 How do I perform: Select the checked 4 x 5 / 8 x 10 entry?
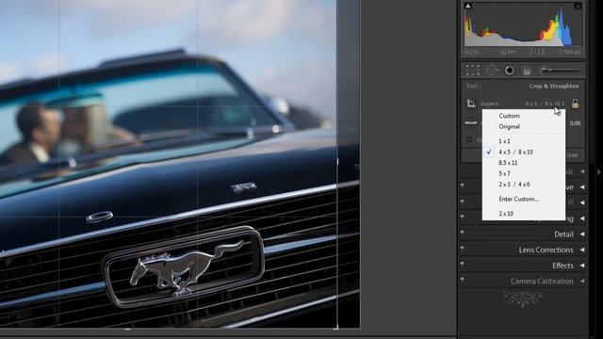524,152
